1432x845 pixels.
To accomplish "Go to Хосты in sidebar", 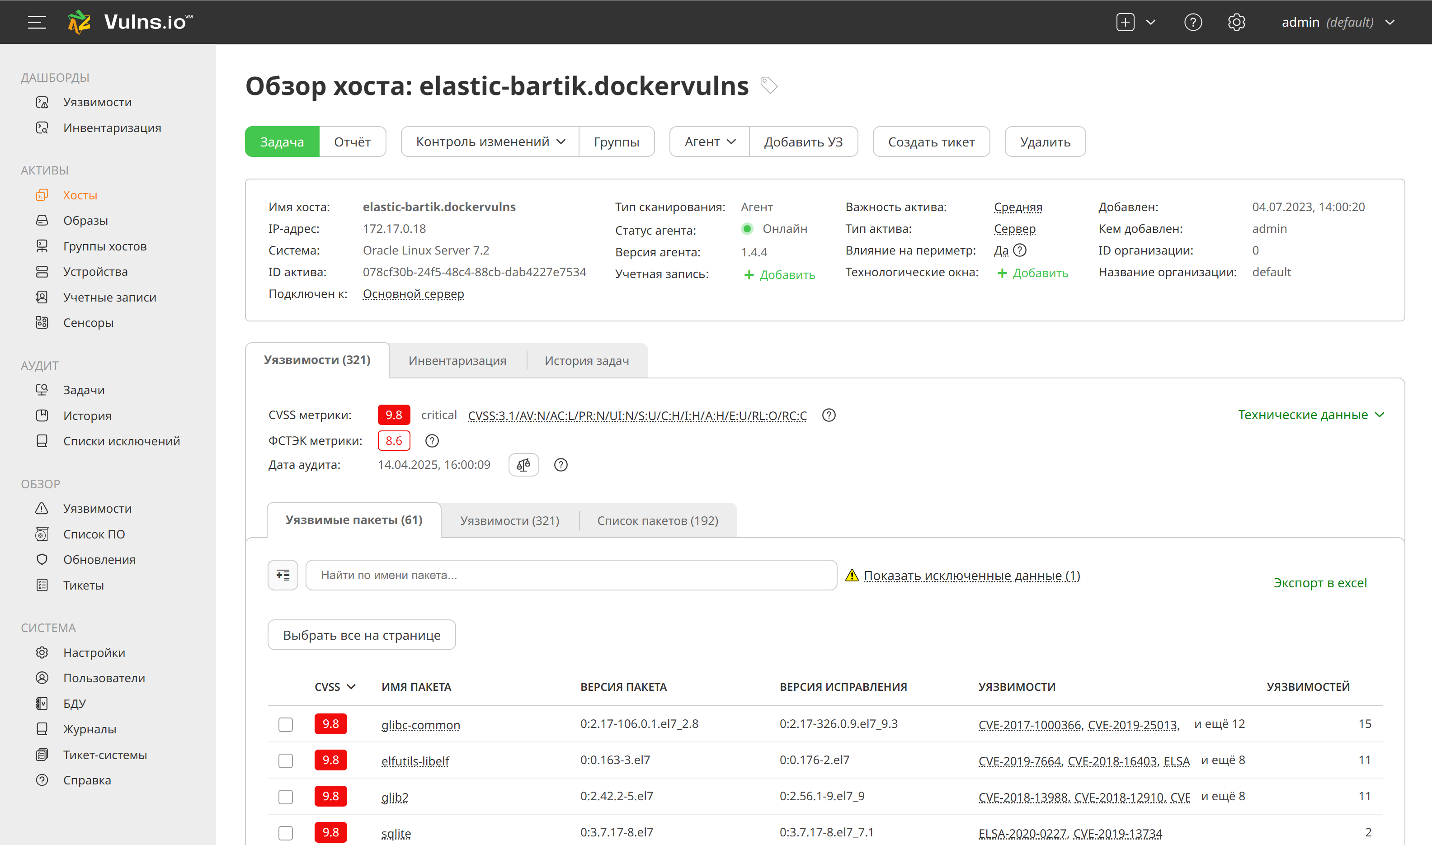I will (x=80, y=195).
